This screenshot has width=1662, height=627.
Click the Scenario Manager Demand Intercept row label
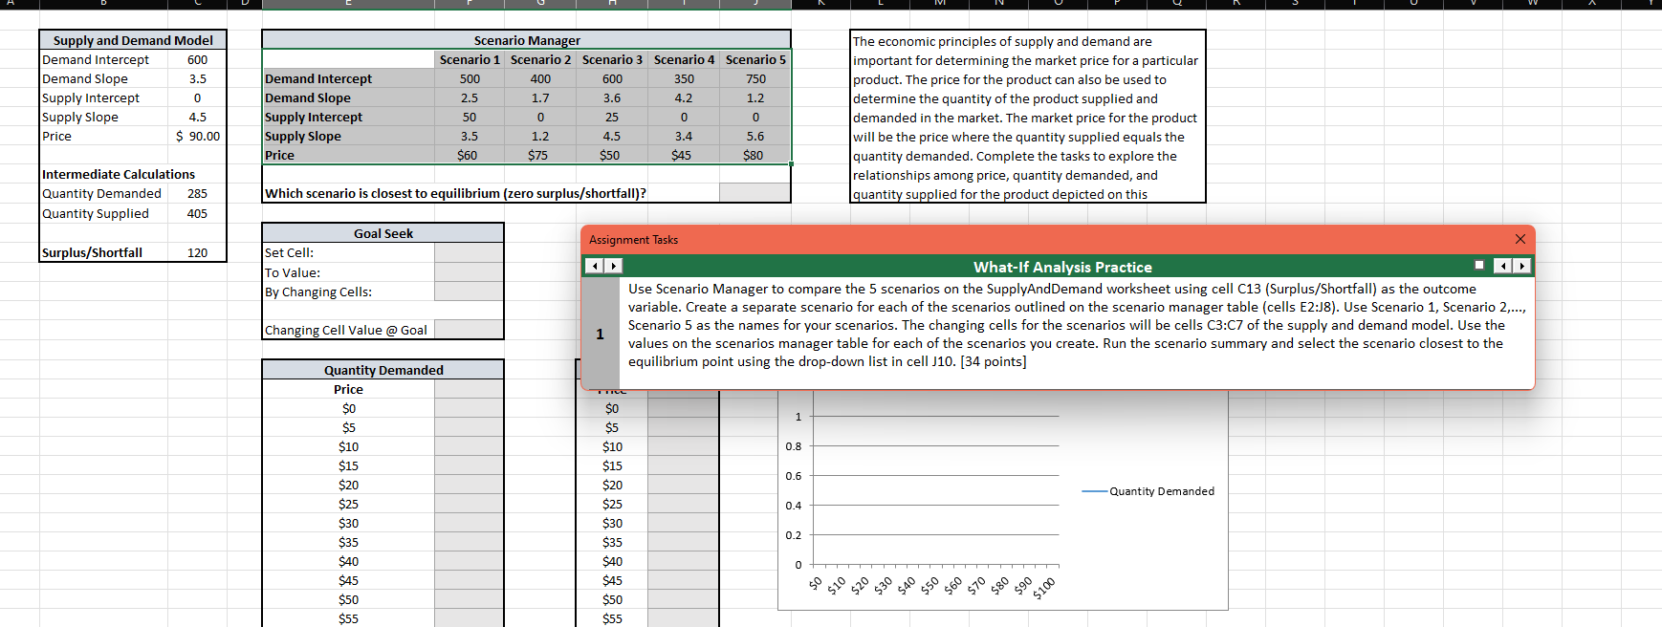(348, 78)
